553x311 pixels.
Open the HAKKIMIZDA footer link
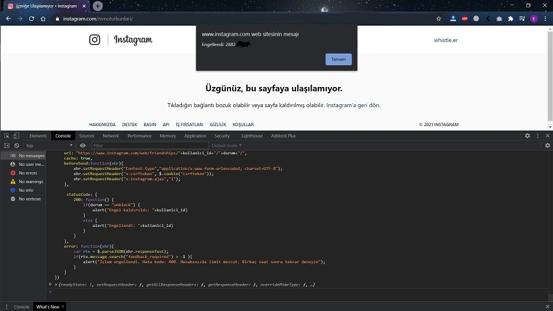click(x=103, y=124)
